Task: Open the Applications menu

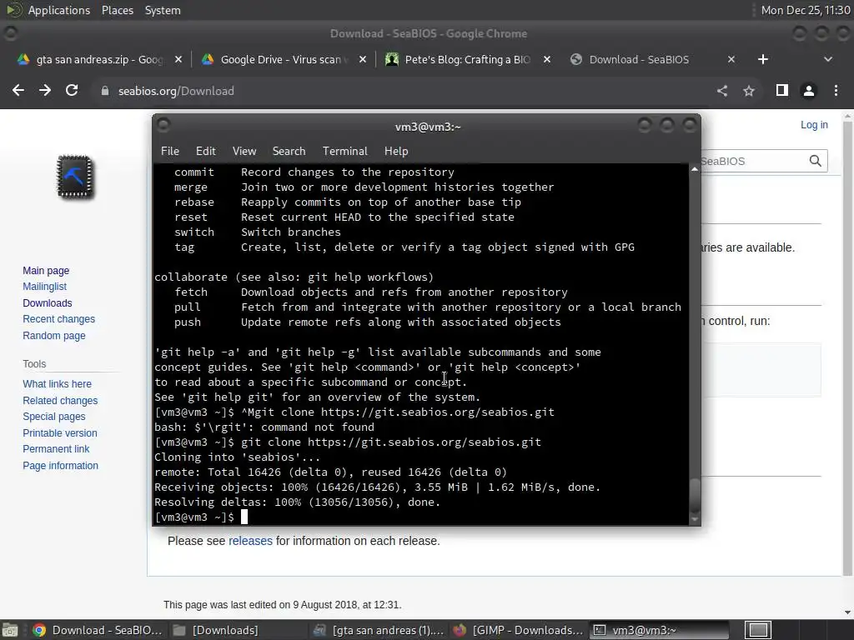Action: tap(59, 10)
